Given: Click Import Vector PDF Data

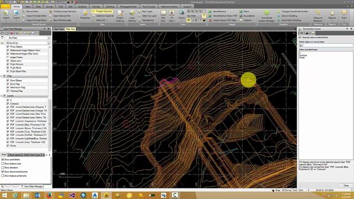Looking at the screenshot, I should (x=222, y=20).
